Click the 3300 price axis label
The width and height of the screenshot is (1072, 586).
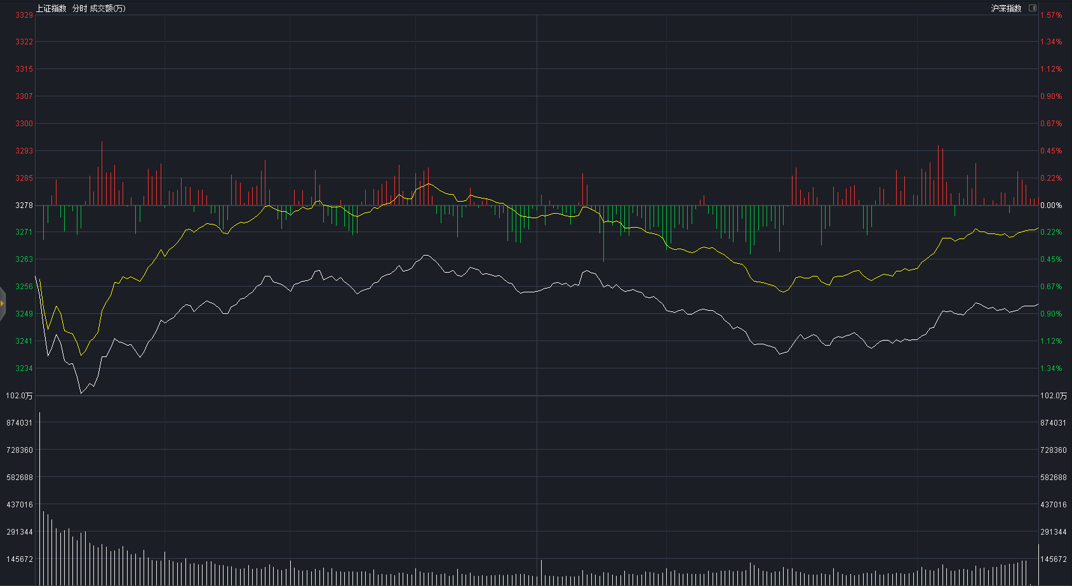24,124
